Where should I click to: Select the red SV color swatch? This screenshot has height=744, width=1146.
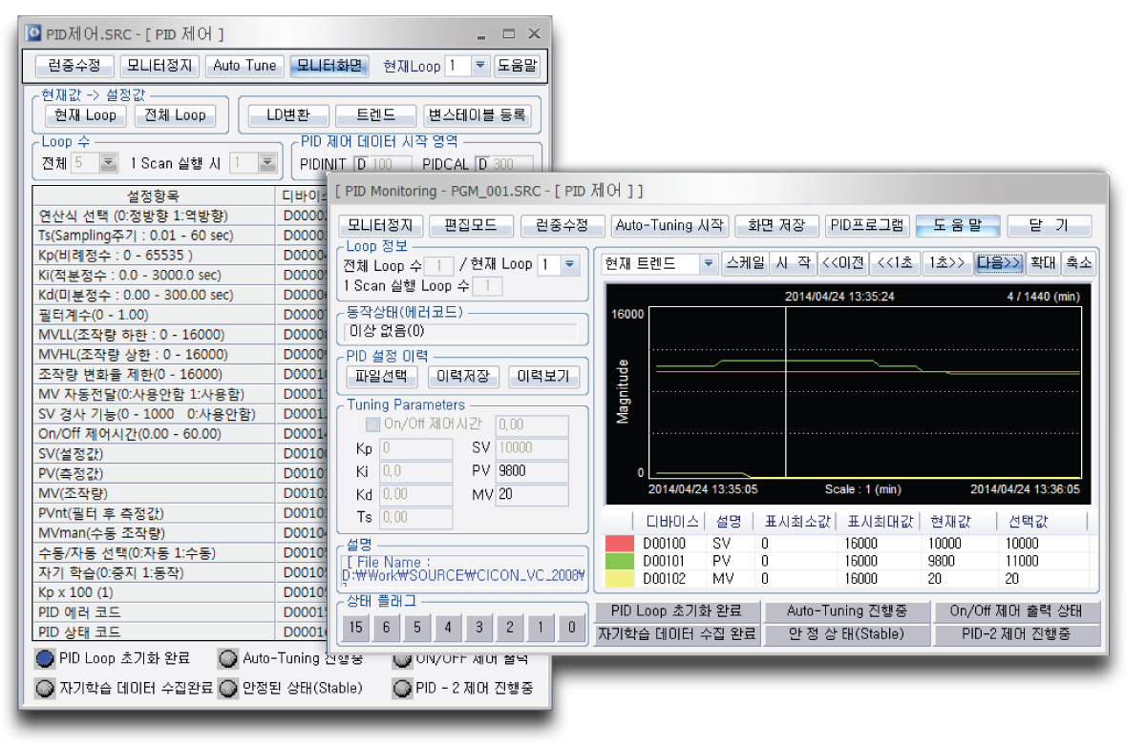coord(619,543)
